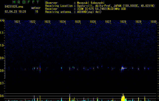This screenshot has width=159, height=101.
Task: Select the meteor count value 15
Action: [x=37, y=12]
